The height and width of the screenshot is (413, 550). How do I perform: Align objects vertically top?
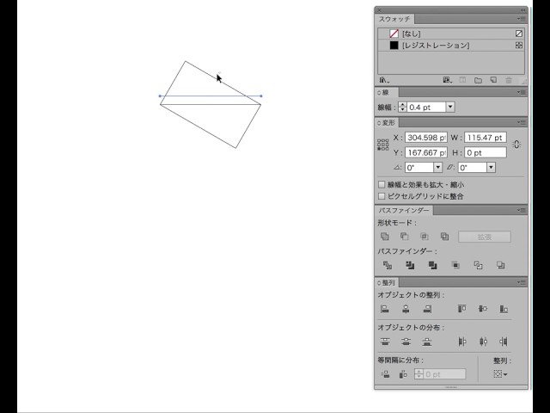pyautogui.click(x=462, y=309)
